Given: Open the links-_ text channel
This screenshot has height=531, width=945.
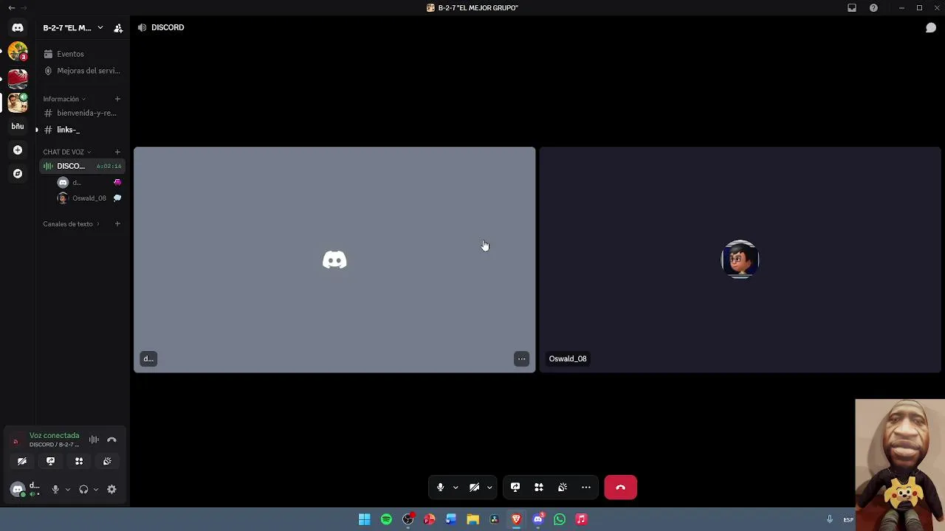Looking at the screenshot, I should click(x=83, y=130).
